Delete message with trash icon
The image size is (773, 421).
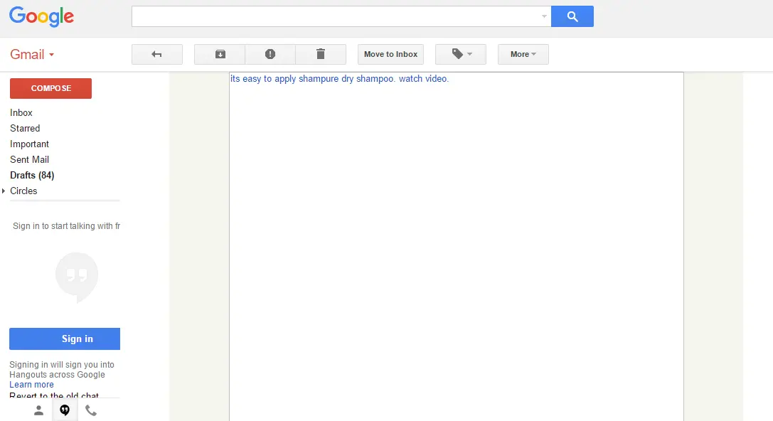tap(321, 54)
